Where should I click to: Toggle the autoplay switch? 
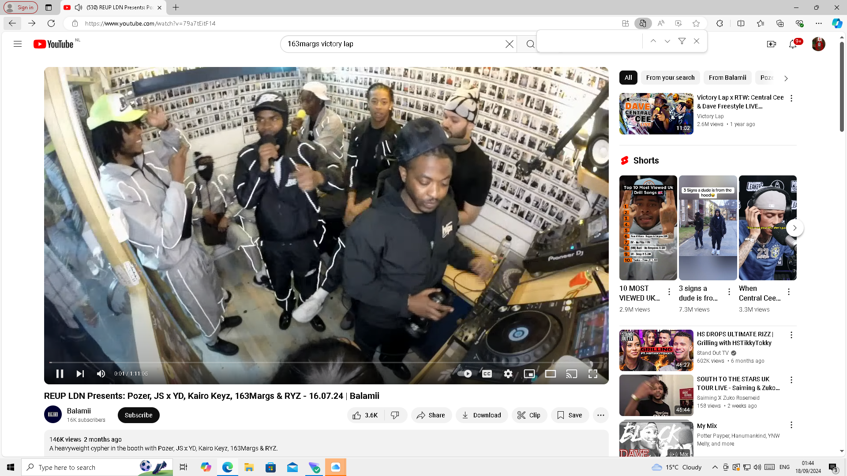click(x=465, y=374)
